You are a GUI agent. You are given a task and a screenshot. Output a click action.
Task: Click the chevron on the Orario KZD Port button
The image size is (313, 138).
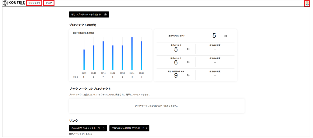104,128
